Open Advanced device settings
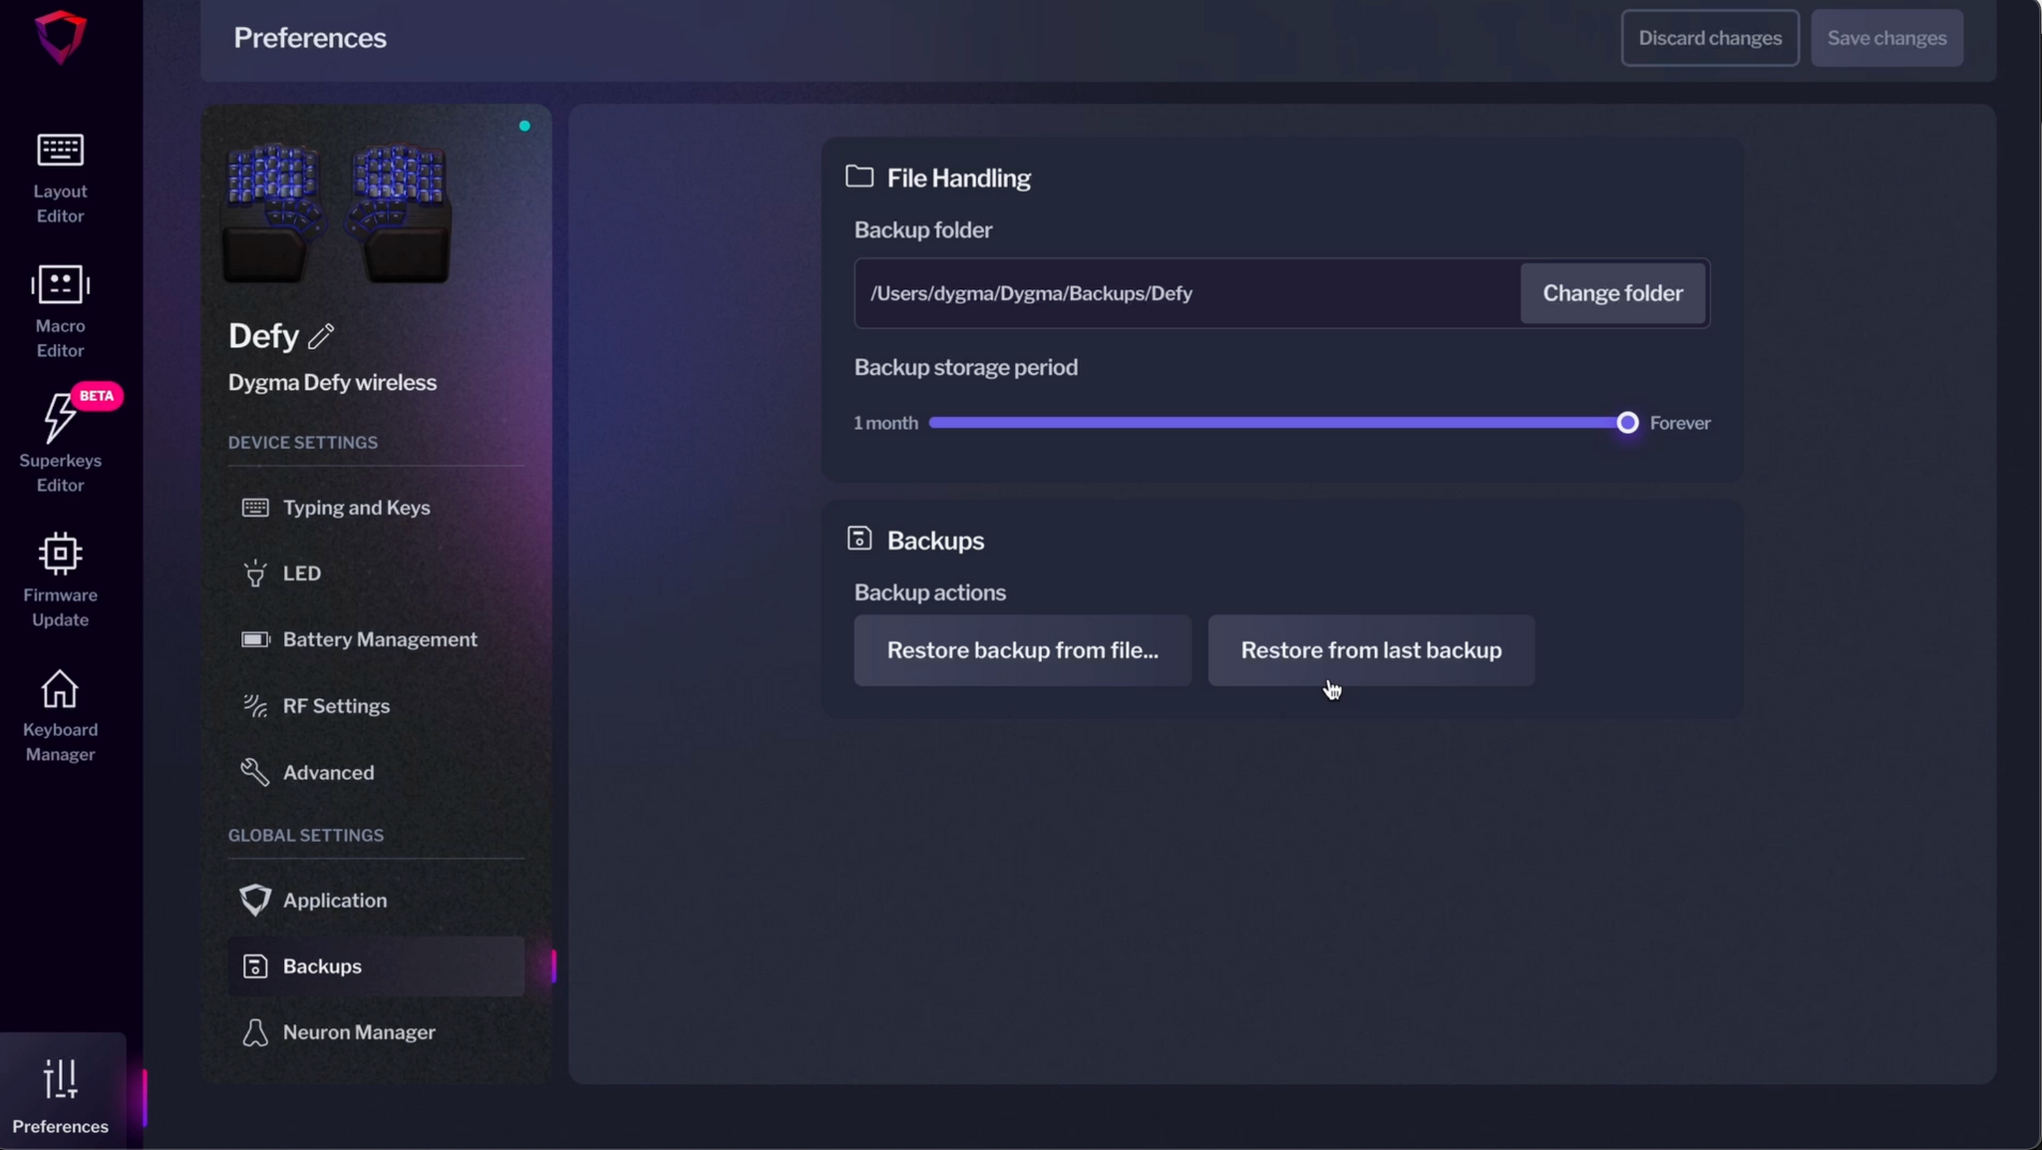Viewport: 2042px width, 1150px height. (x=328, y=773)
